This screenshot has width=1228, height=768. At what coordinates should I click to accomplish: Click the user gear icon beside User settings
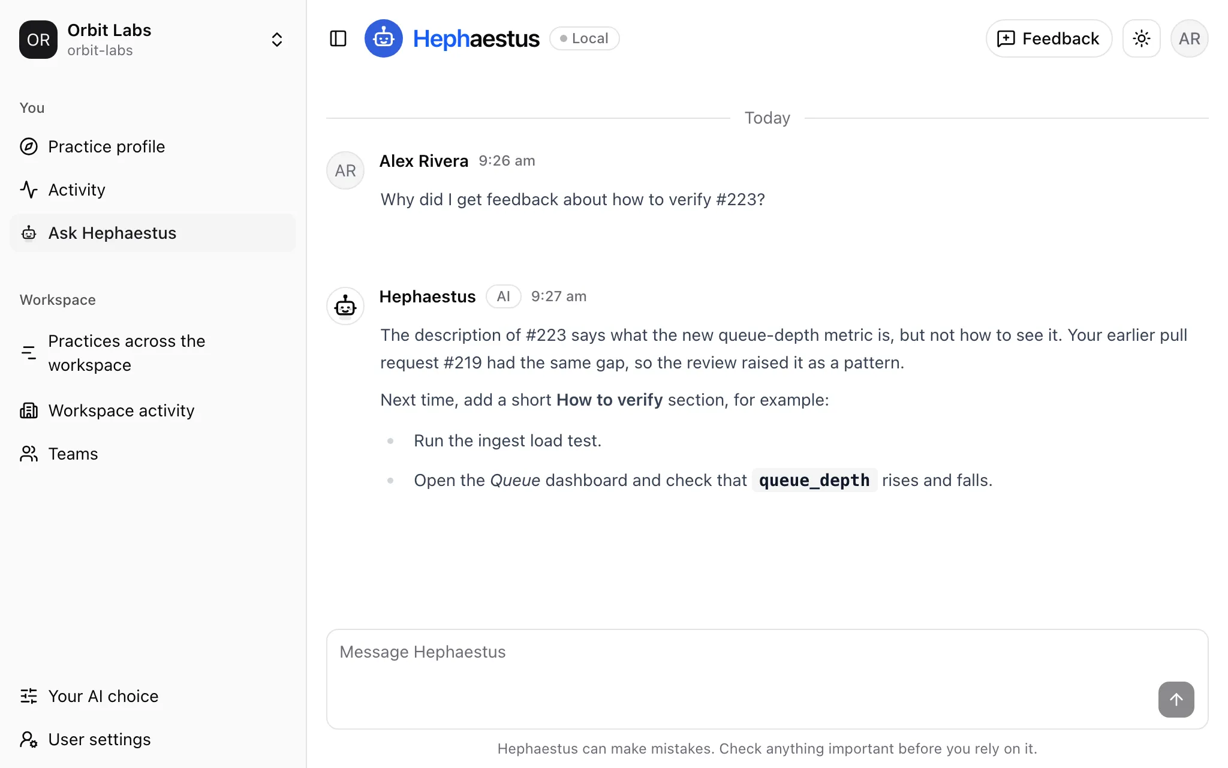tap(29, 739)
